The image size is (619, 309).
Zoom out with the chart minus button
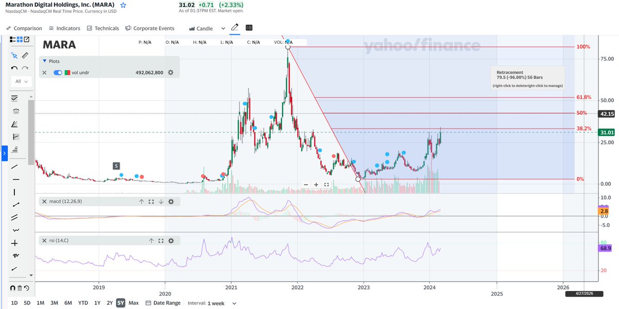coord(306,184)
